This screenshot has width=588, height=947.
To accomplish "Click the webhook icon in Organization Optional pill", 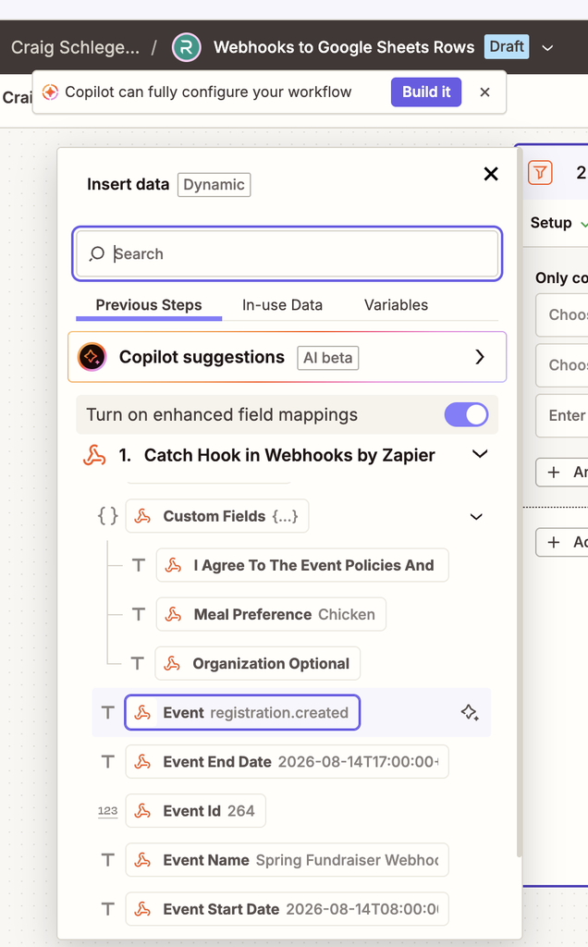I will pyautogui.click(x=172, y=664).
